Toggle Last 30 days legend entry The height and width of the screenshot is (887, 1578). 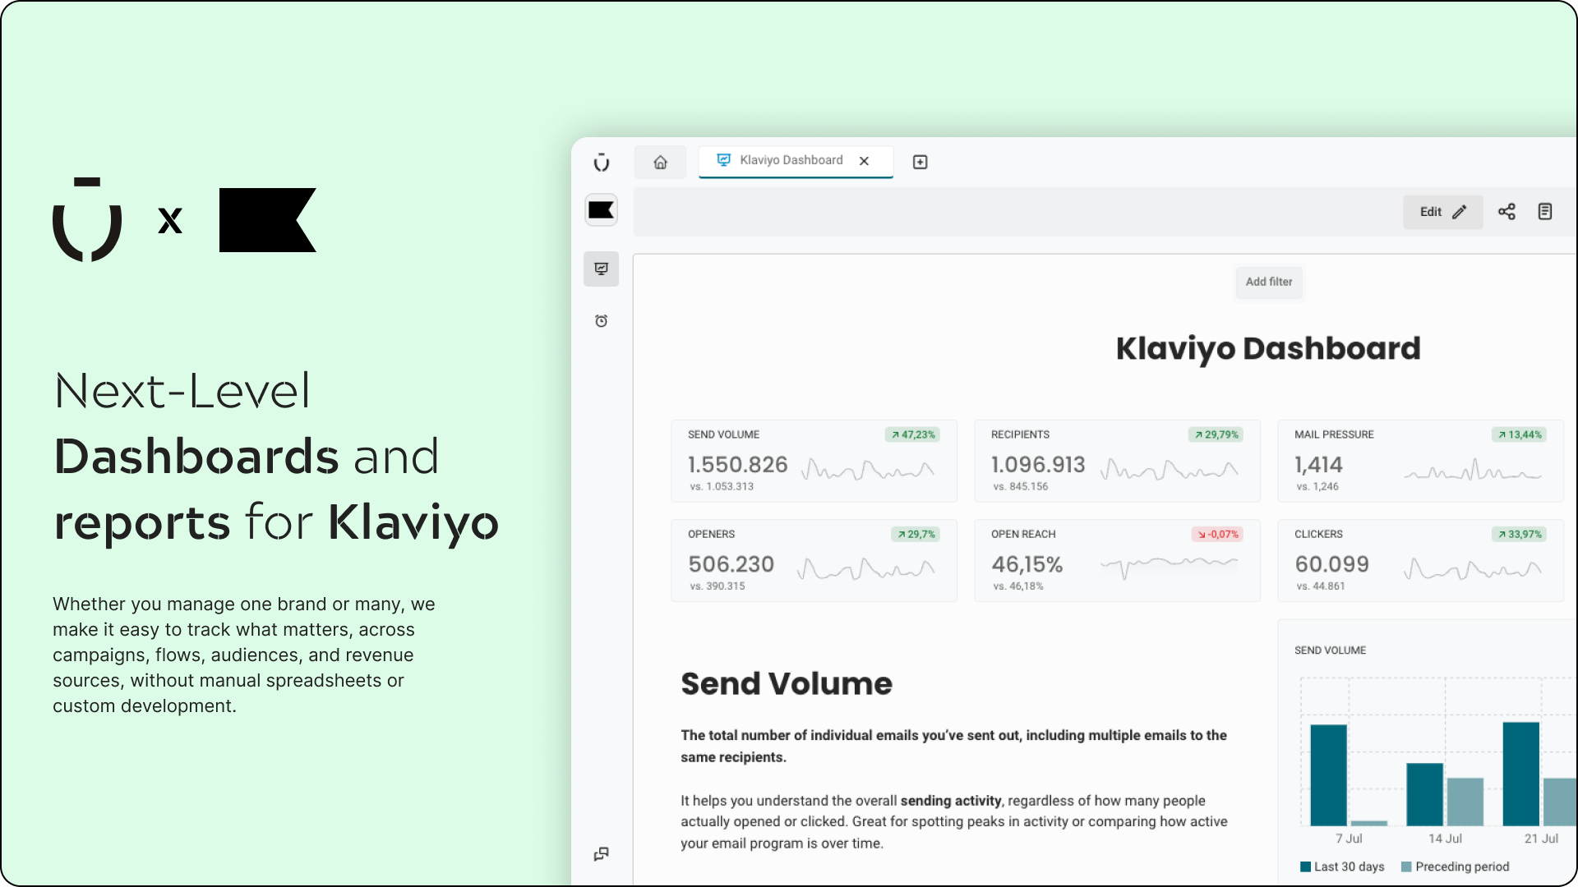coord(1342,866)
